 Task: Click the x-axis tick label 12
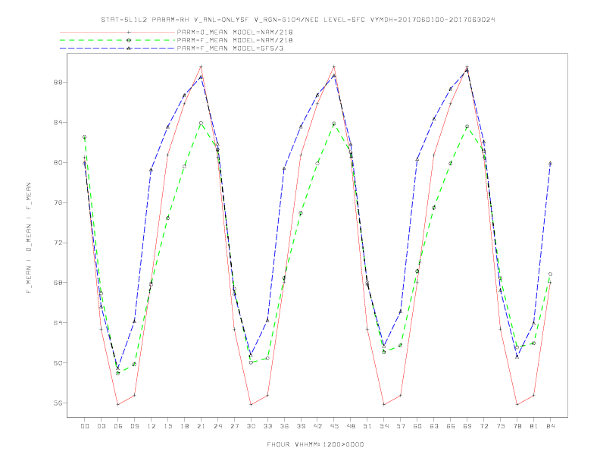[152, 426]
